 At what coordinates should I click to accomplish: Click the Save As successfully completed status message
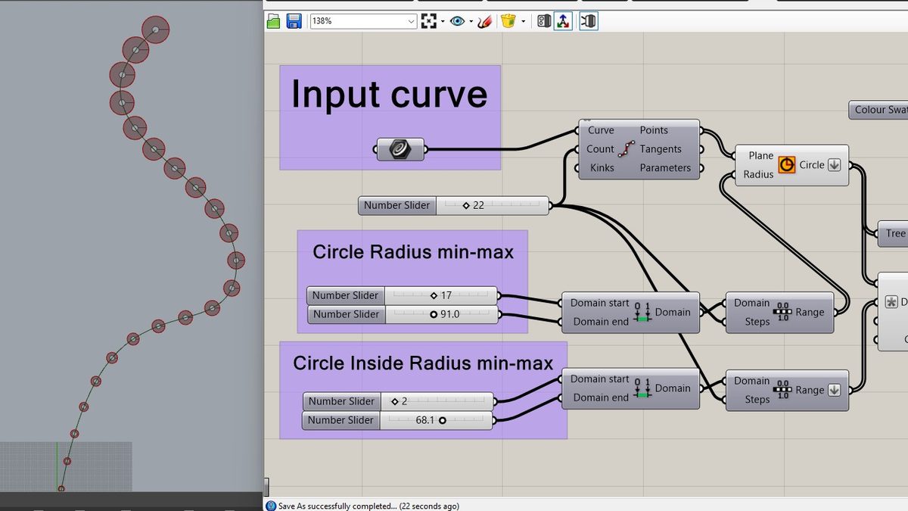click(x=368, y=506)
